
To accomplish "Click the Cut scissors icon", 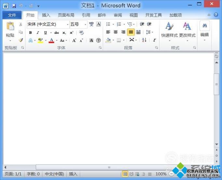I will 21,24.
